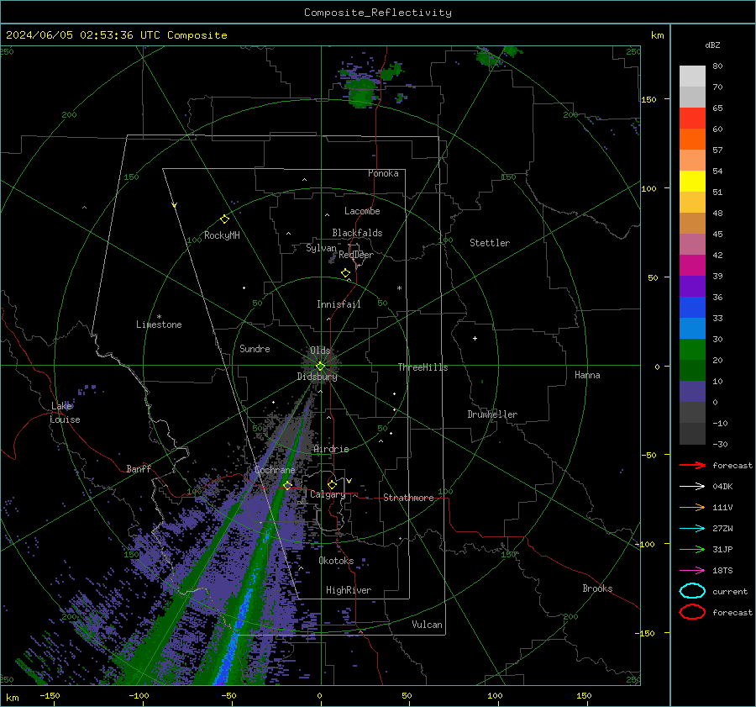The height and width of the screenshot is (707, 756).
Task: Click the magenta 18TS arrow icon
Action: [692, 571]
